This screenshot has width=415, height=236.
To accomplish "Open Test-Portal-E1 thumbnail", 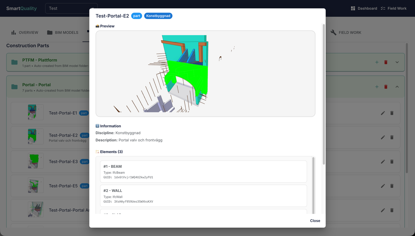I will [36, 112].
